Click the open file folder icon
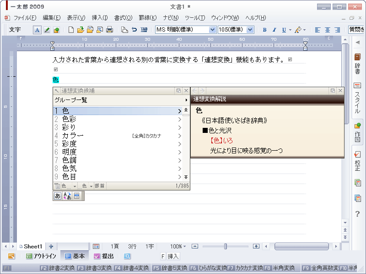Image resolution: width=366 pixels, height=274 pixels. (81, 30)
